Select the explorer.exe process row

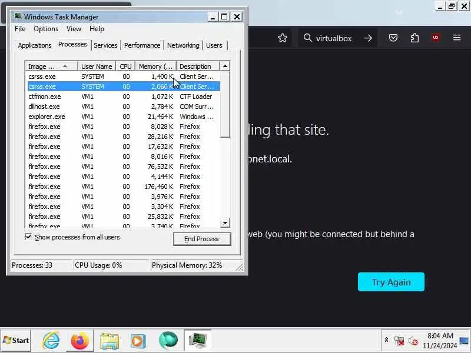pos(124,116)
